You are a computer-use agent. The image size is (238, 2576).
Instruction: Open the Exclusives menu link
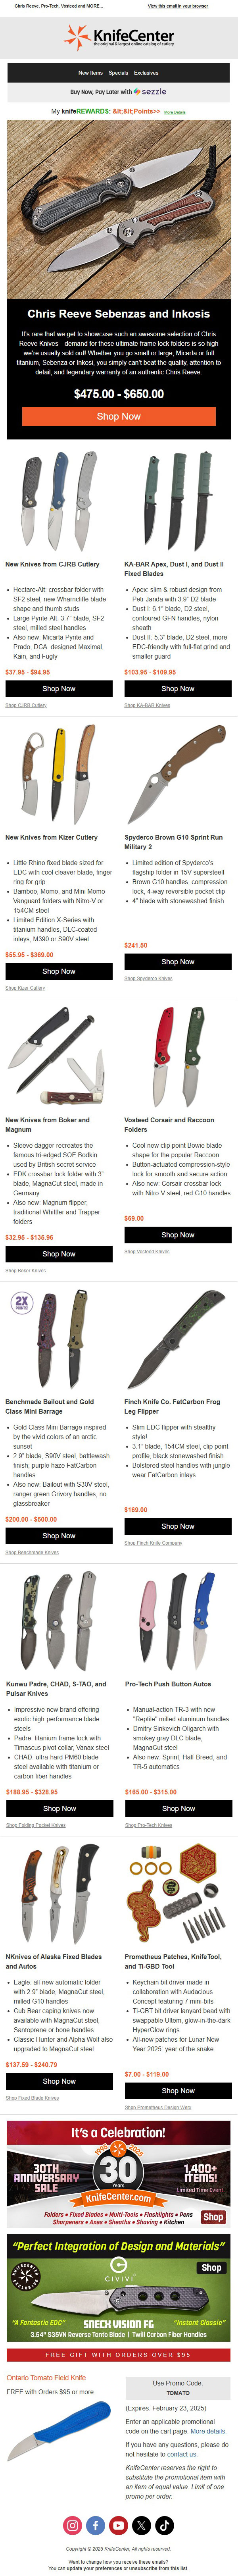click(146, 73)
